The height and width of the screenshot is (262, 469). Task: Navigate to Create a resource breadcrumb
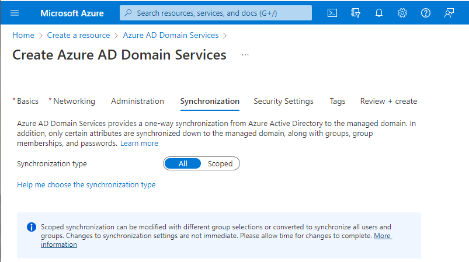pos(78,35)
